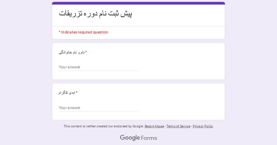Click the 'Indicates required question' notice
The width and height of the screenshot is (277, 145).
point(83,32)
